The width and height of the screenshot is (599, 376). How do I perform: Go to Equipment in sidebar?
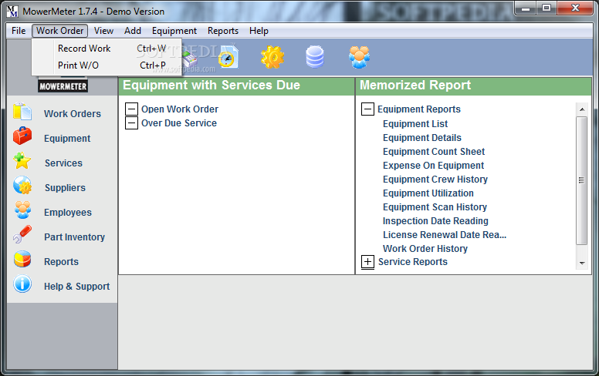coord(67,139)
